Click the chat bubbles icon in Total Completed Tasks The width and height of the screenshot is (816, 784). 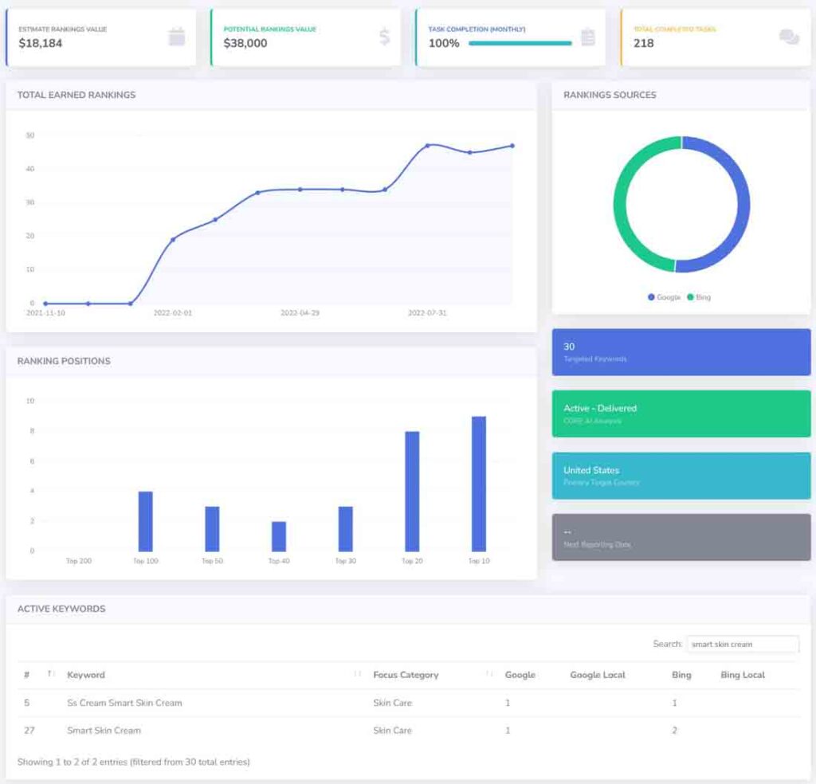(x=789, y=37)
